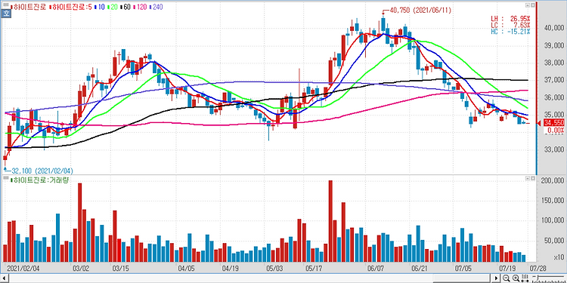Screen dimensions: 567x283
Task: Click the volume panel maximize icon
Action: coord(528,178)
